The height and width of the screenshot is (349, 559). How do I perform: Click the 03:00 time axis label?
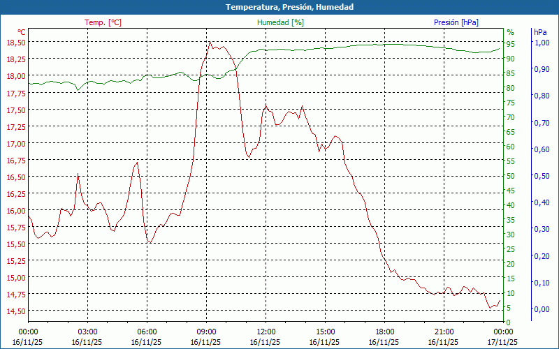[x=87, y=332]
